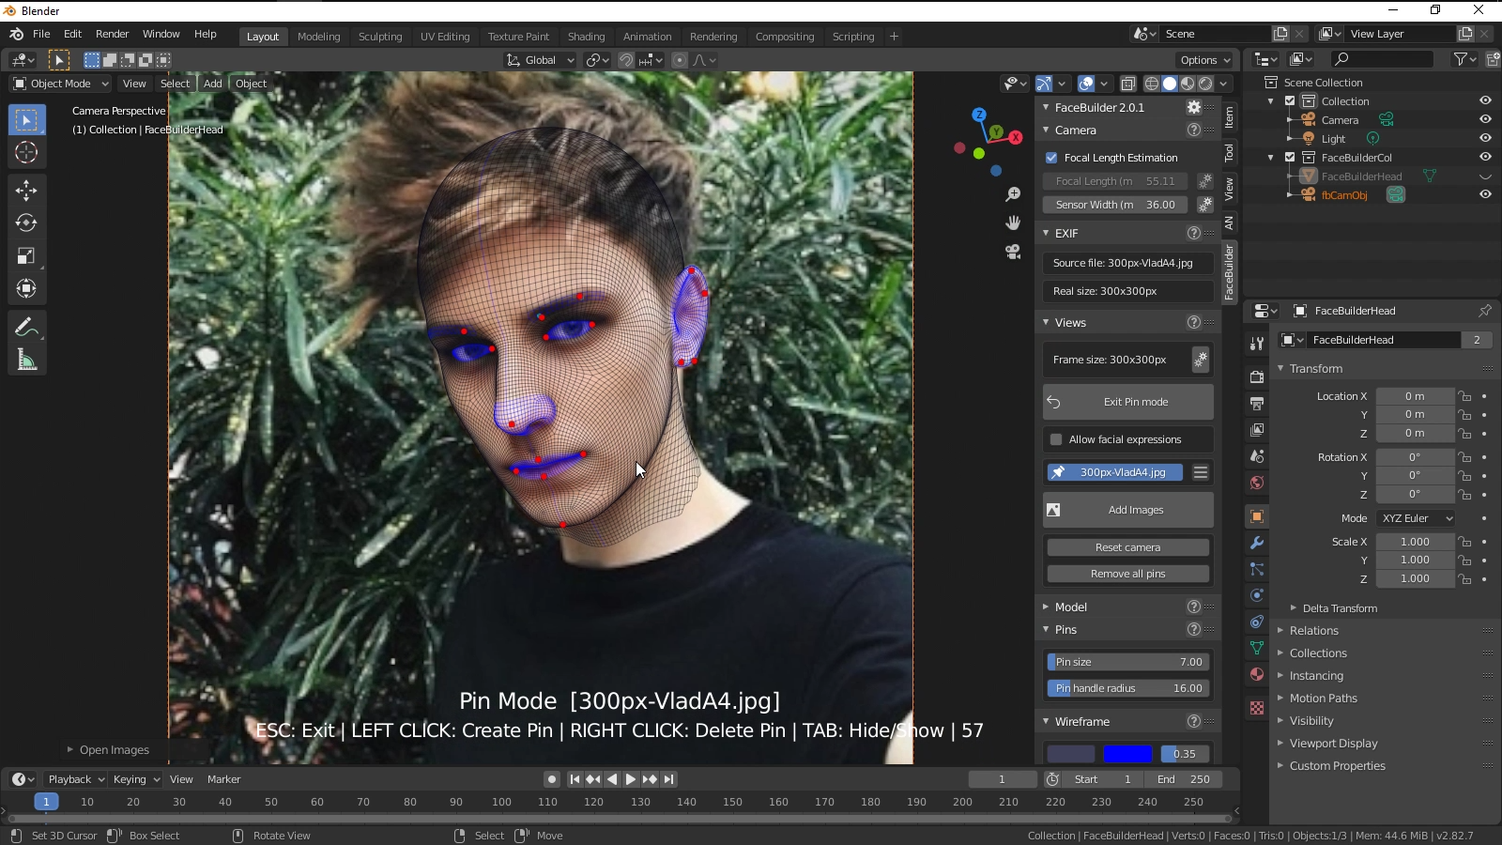The height and width of the screenshot is (845, 1502).
Task: Pick the Transform tool in toolbar
Action: pos(26,289)
